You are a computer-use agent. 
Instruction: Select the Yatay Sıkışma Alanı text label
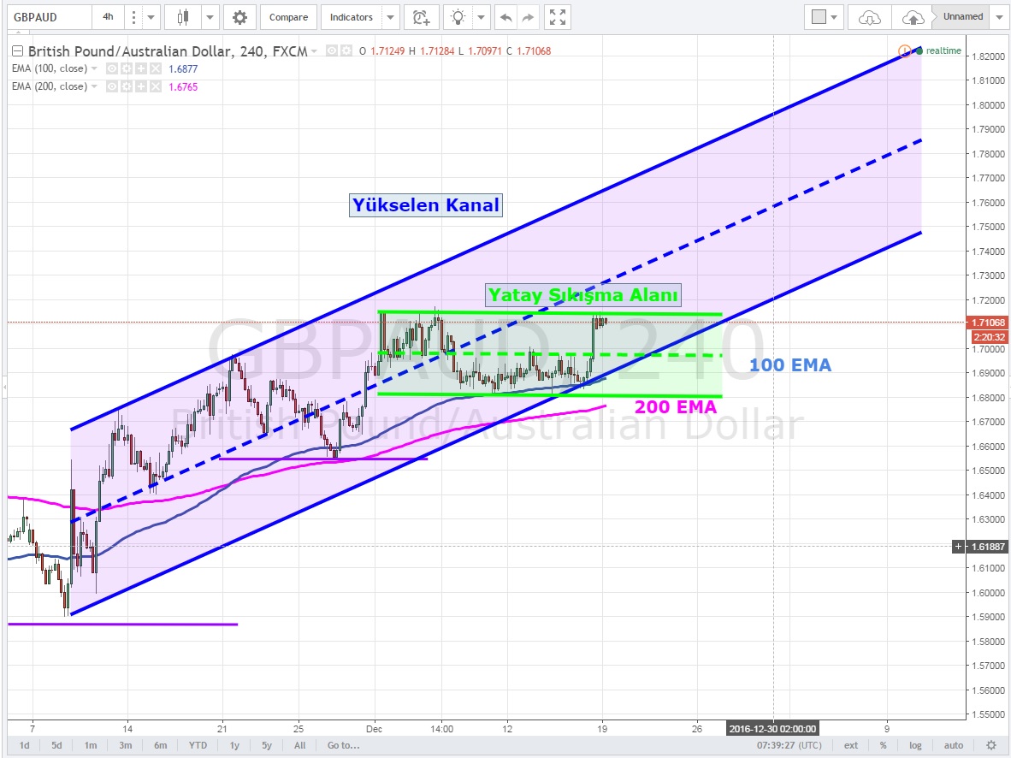(x=582, y=295)
